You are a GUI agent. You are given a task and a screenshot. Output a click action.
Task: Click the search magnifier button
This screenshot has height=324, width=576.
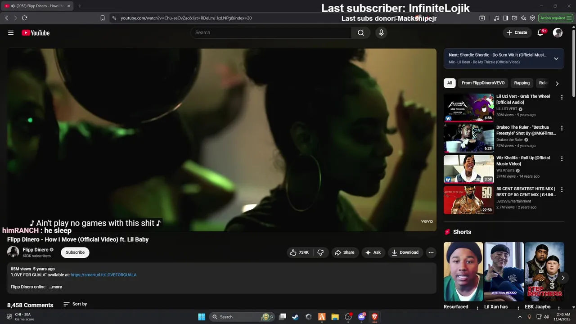coord(361,33)
